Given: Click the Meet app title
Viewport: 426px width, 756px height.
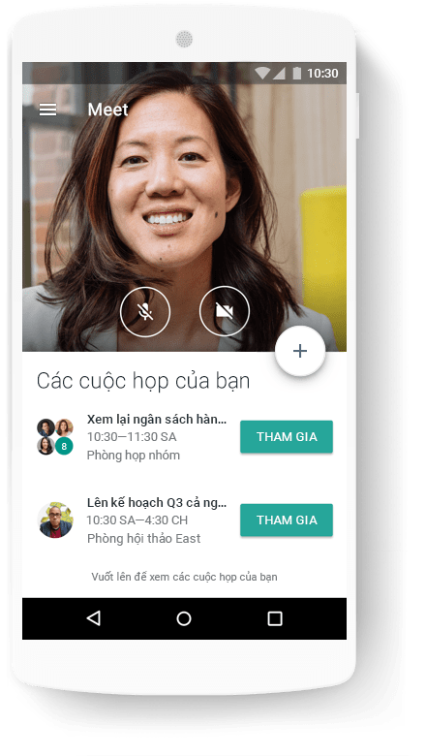Looking at the screenshot, I should [x=107, y=110].
